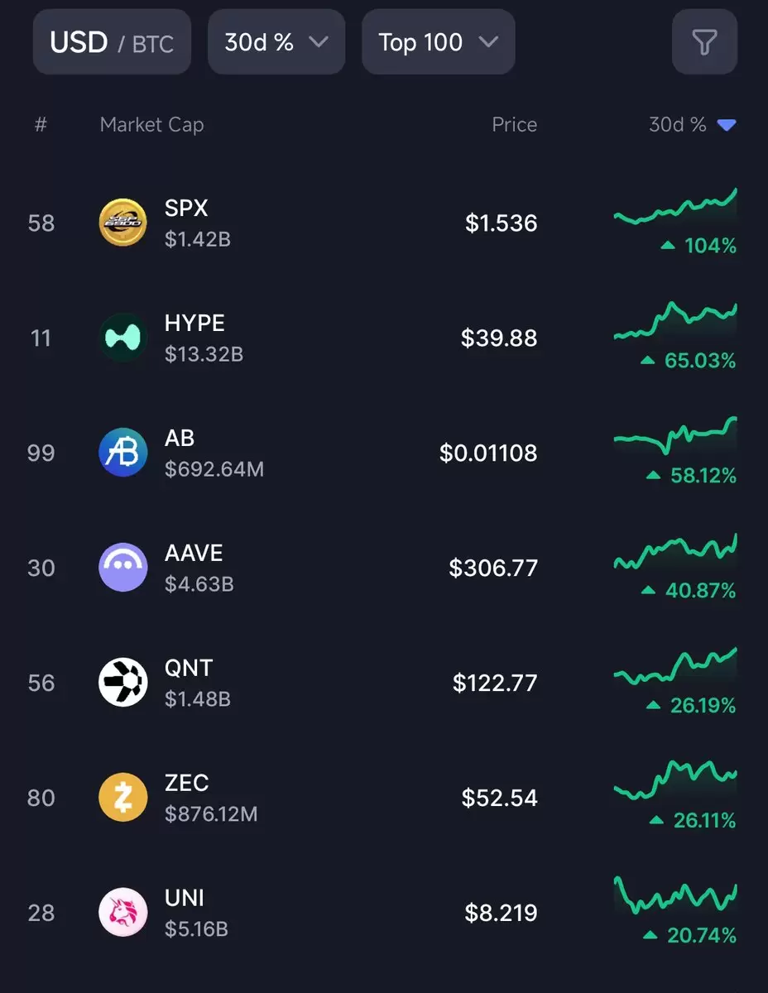Select ZEC 26.11% change value
The image size is (768, 993).
694,820
